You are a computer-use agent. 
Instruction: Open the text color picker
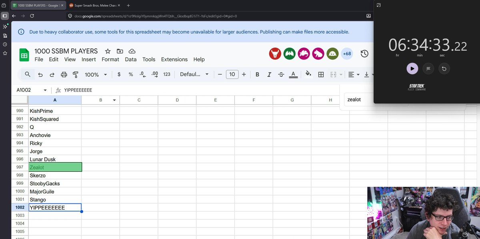[293, 74]
